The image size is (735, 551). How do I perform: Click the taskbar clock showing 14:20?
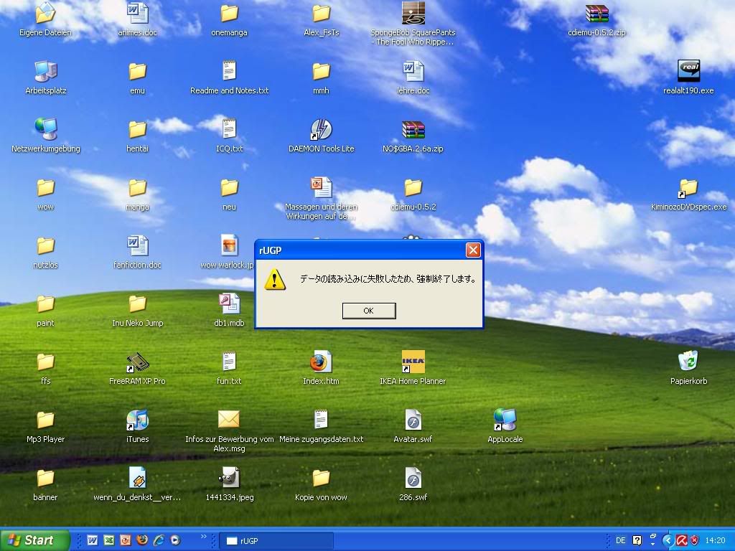(x=716, y=541)
